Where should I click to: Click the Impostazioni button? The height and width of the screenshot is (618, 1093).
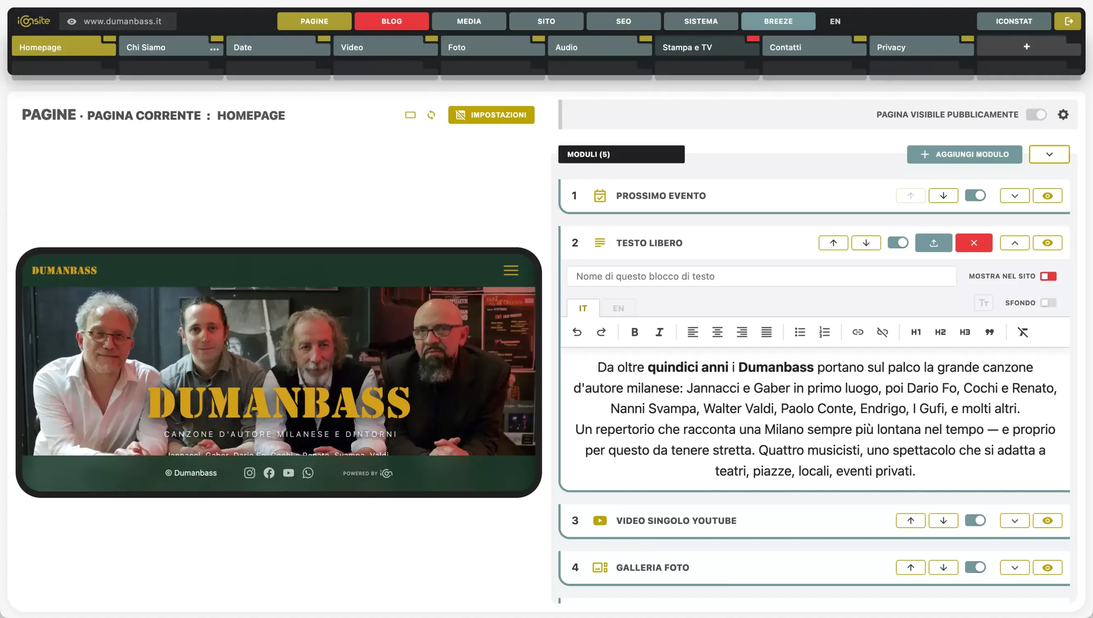(491, 115)
